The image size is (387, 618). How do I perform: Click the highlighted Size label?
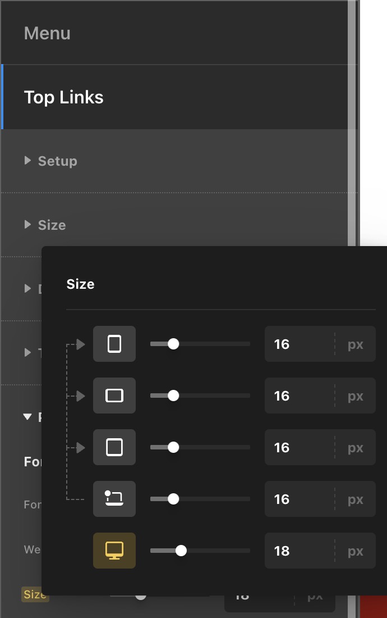[35, 595]
